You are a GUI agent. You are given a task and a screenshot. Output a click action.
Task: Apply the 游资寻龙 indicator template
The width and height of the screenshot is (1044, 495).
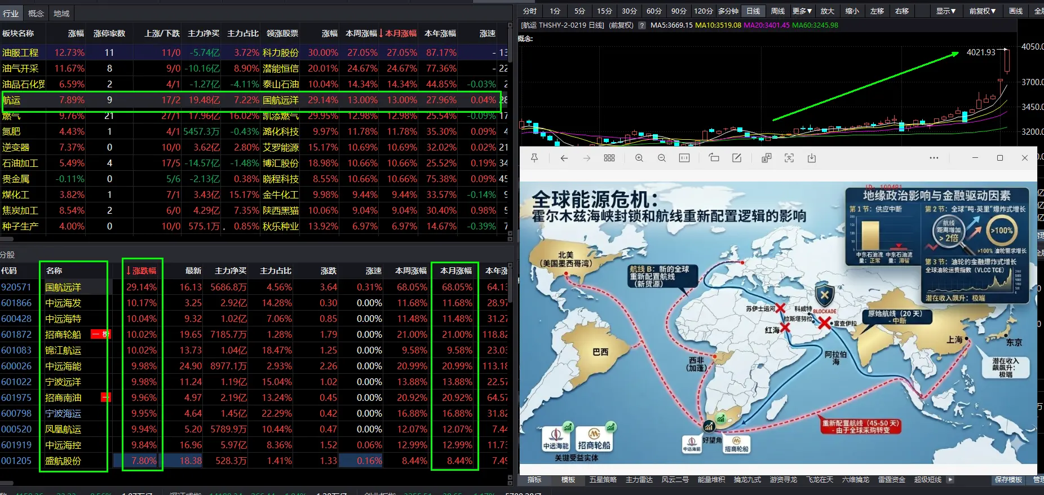pyautogui.click(x=784, y=480)
